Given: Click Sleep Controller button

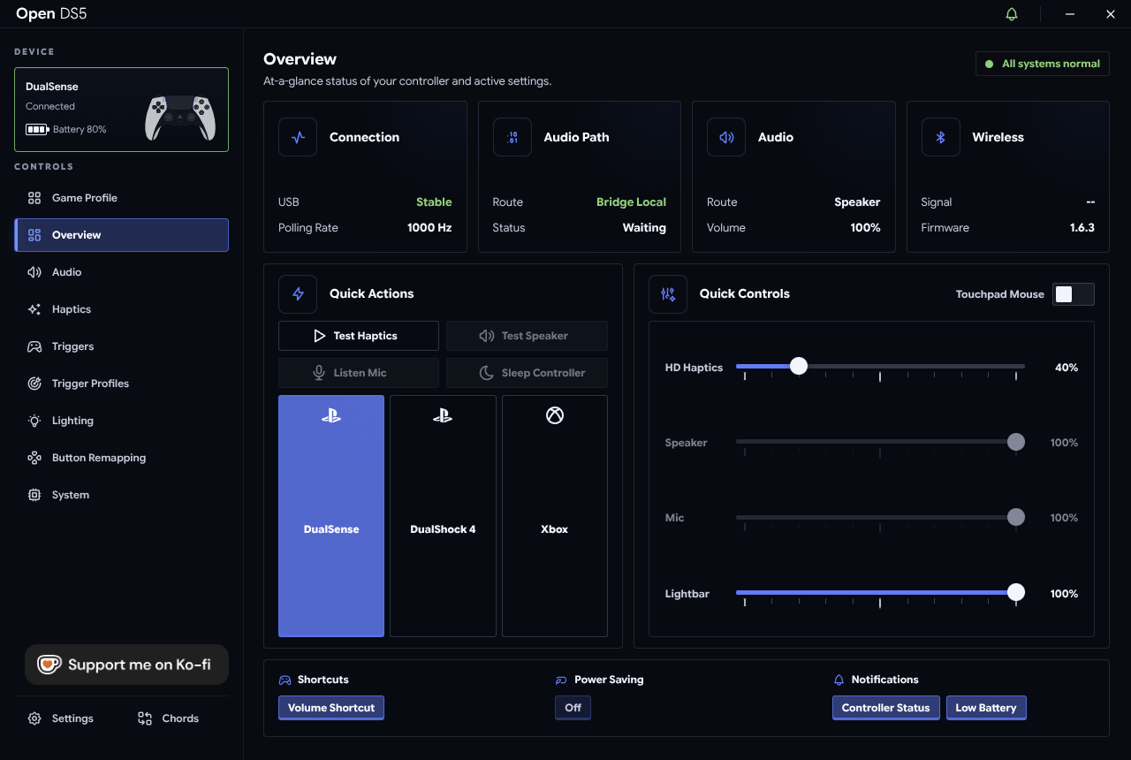Looking at the screenshot, I should point(527,373).
